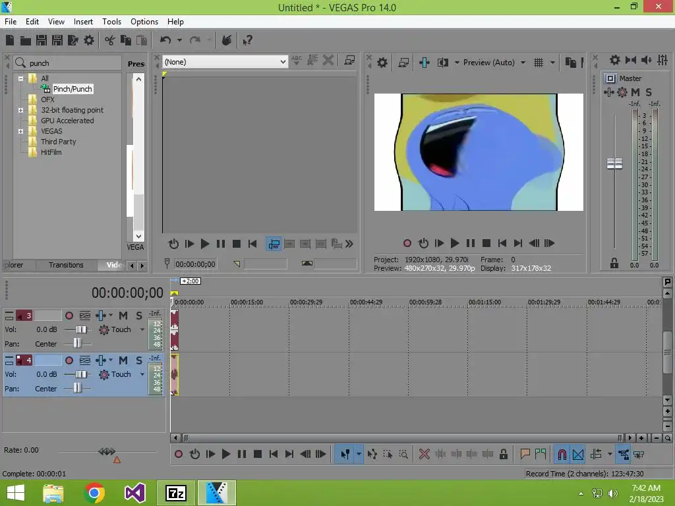Stop playback in timeline transport
Image resolution: width=675 pixels, height=506 pixels.
tap(258, 454)
